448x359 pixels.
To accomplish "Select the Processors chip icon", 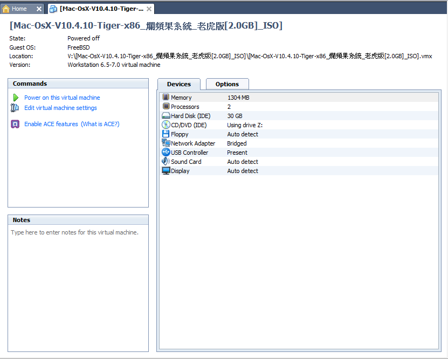I will coord(166,106).
